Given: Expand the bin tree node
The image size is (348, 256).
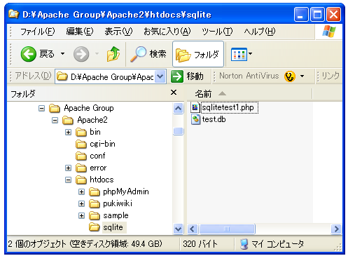Looking at the screenshot, I should [68, 132].
